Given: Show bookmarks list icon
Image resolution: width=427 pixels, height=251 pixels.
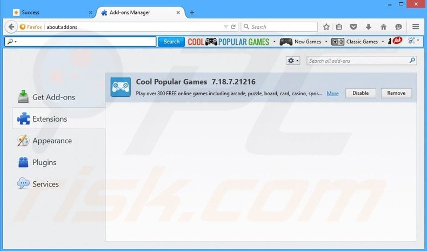Looking at the screenshot, I should pos(339,27).
